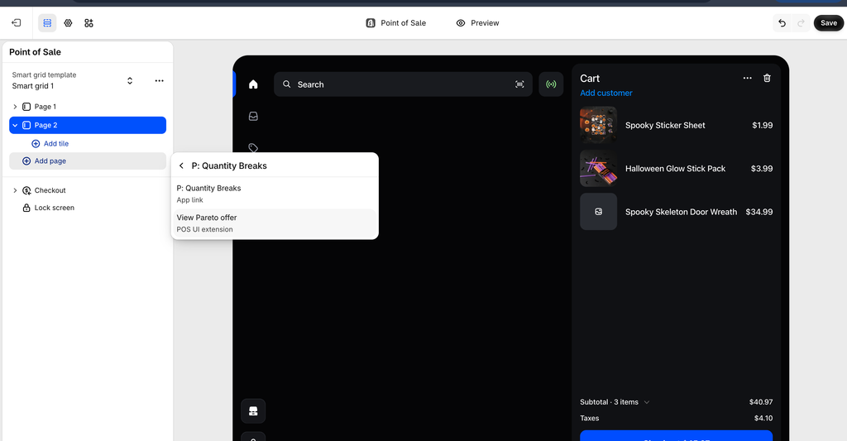This screenshot has height=441, width=847.
Task: Open the Lock screen item
Action: tap(88, 208)
